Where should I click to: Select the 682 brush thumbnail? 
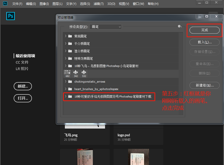68,74
